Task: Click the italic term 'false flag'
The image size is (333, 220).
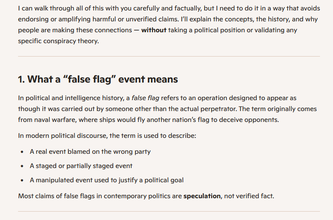Action: pos(146,98)
